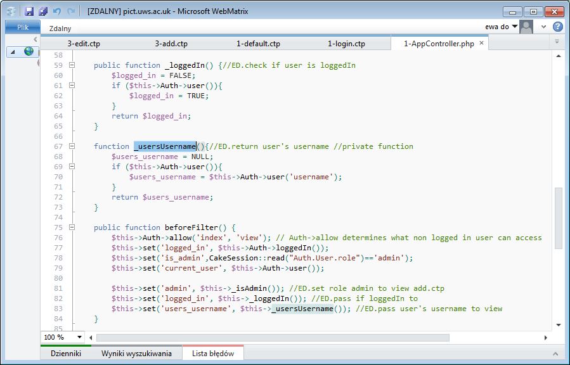Click the vertical scrollbar up arrow
The height and width of the screenshot is (365, 570).
point(559,56)
